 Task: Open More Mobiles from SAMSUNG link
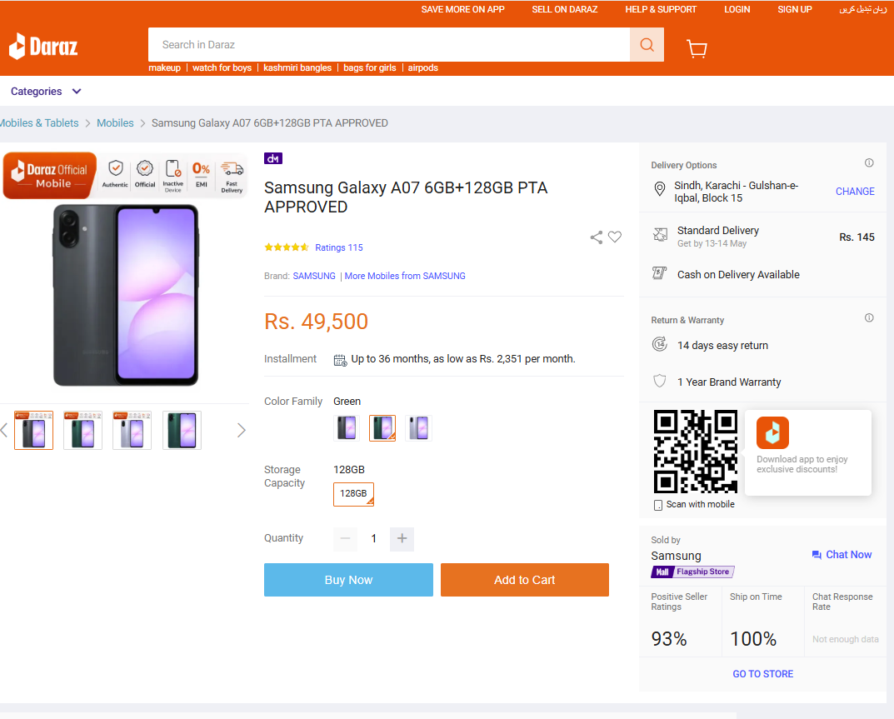[405, 276]
